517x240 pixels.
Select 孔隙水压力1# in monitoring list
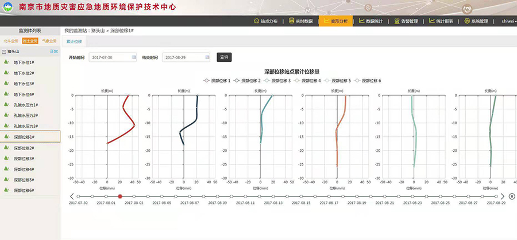(25, 105)
